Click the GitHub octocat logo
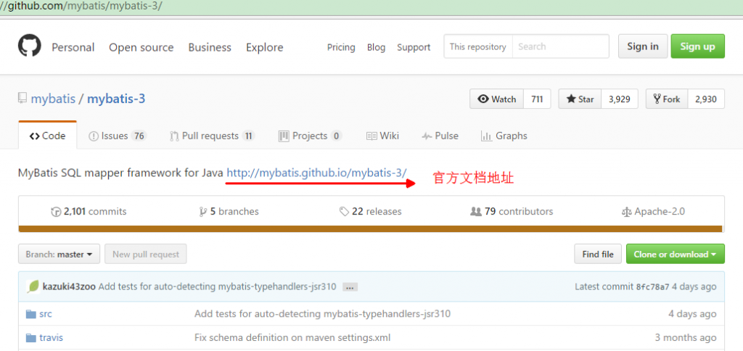This screenshot has height=351, width=743. click(x=29, y=46)
